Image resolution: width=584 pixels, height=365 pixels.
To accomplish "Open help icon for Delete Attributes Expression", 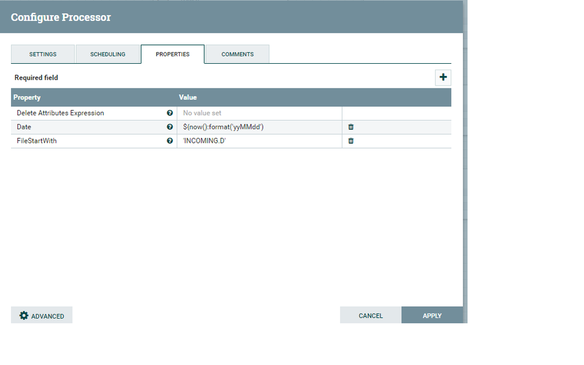I will pyautogui.click(x=170, y=113).
